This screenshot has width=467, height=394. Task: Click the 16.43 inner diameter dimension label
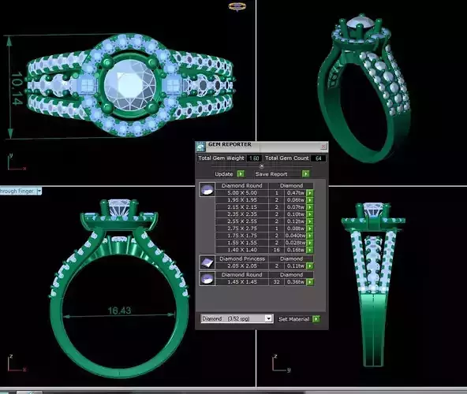coord(119,310)
